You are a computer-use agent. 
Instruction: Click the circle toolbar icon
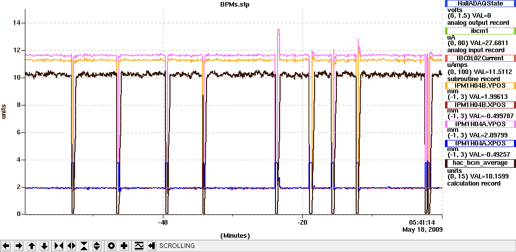(x=111, y=246)
